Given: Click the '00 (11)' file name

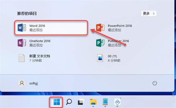Looking at the screenshot, I should click(112, 56).
